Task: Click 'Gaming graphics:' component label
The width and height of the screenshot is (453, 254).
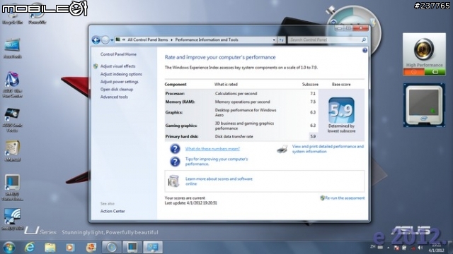Action: [x=181, y=126]
